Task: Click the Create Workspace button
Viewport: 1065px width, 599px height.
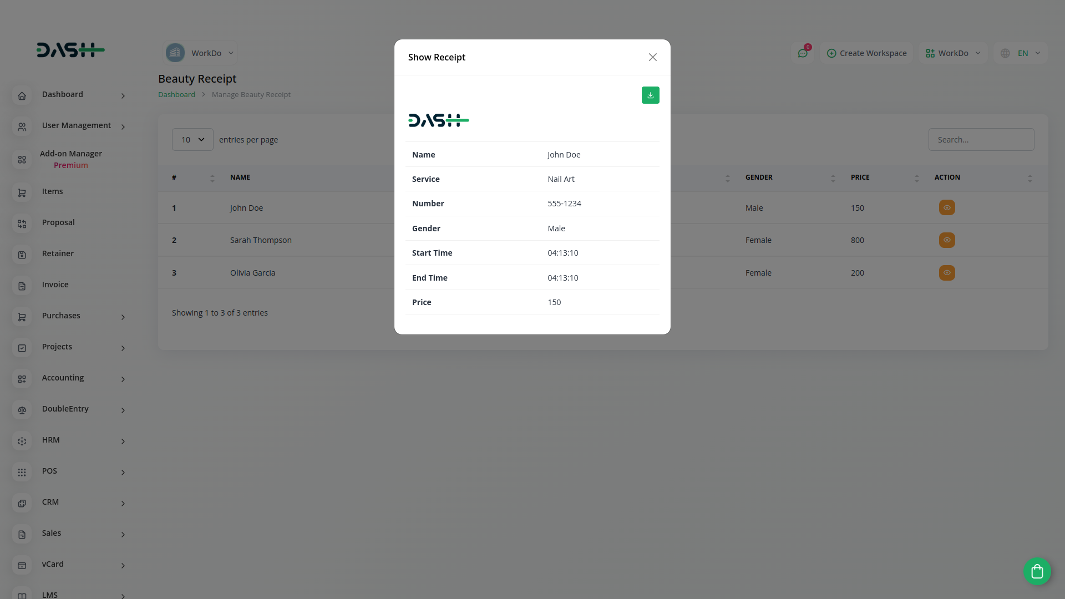Action: click(866, 53)
